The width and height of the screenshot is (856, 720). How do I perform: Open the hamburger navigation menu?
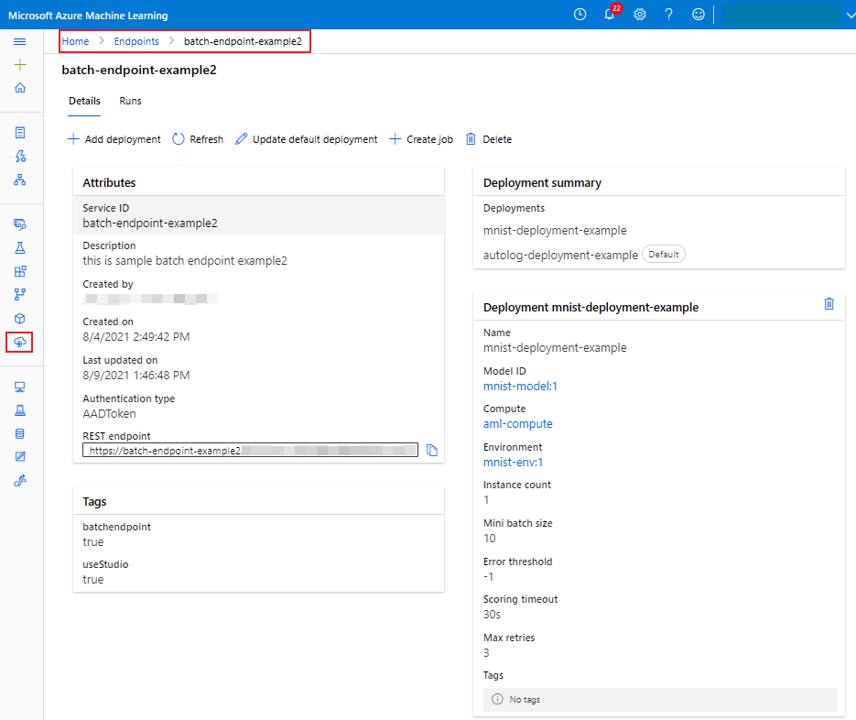click(19, 41)
